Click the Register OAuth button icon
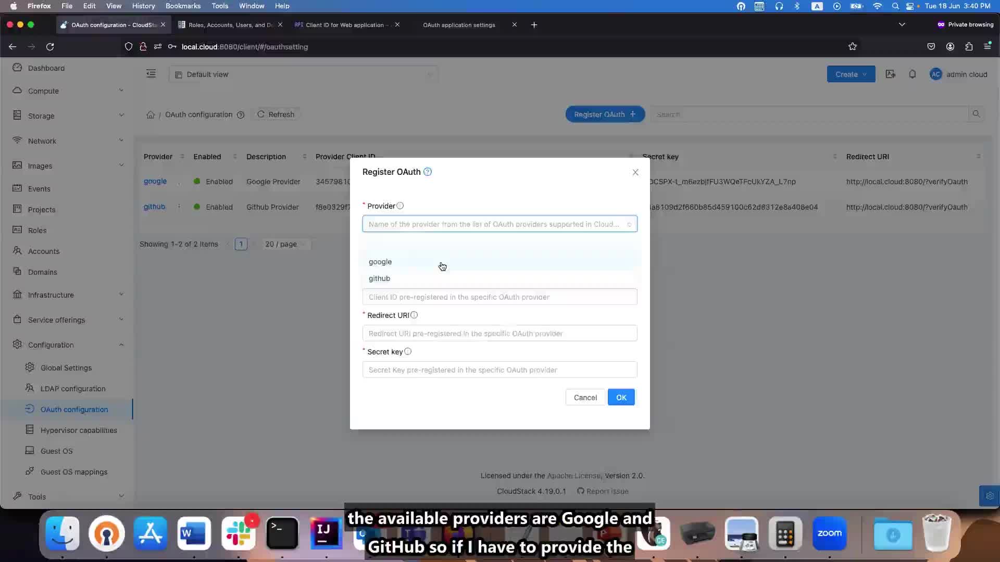This screenshot has width=1000, height=562. pos(633,114)
